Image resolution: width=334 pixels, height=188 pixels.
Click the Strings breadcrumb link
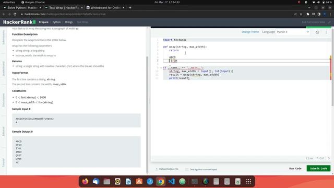click(68, 22)
